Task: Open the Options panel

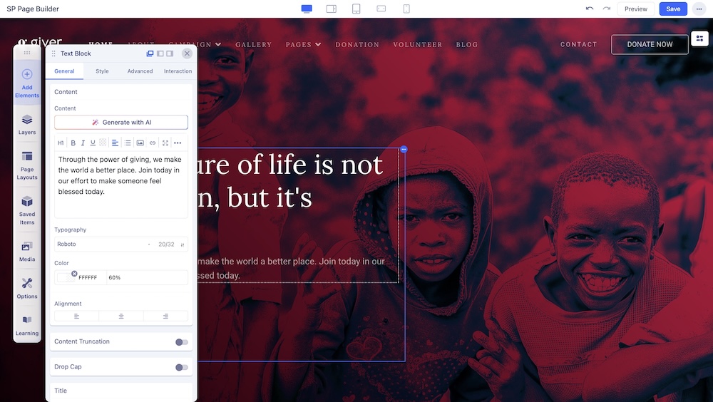Action: click(x=27, y=288)
